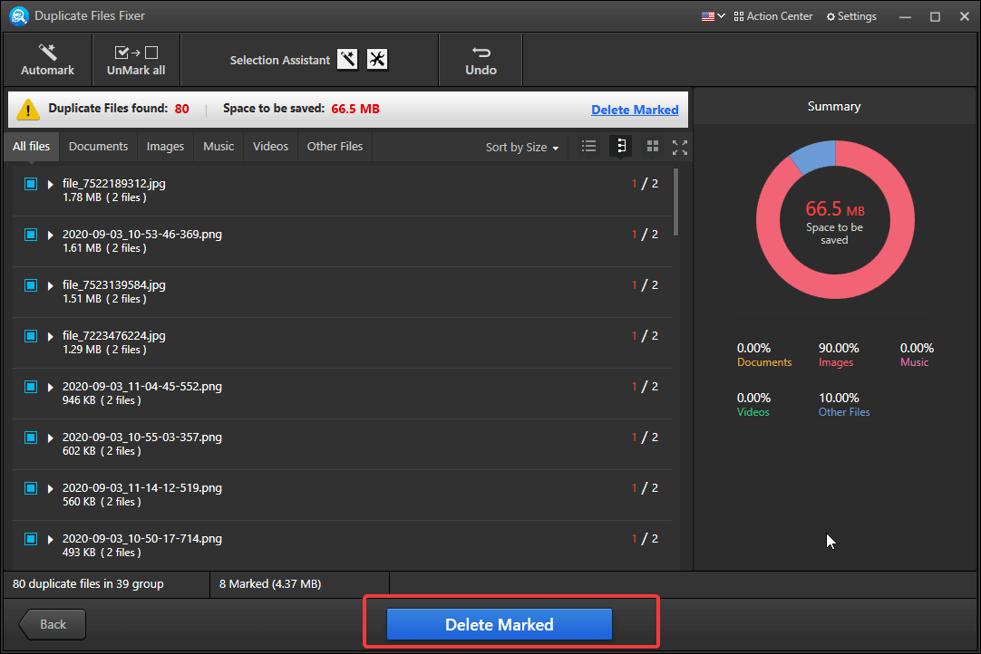
Task: Click the Automark wand icon
Action: 47,52
